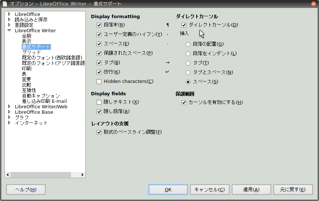Click tree scrollbar right arrow

[x=82, y=175]
